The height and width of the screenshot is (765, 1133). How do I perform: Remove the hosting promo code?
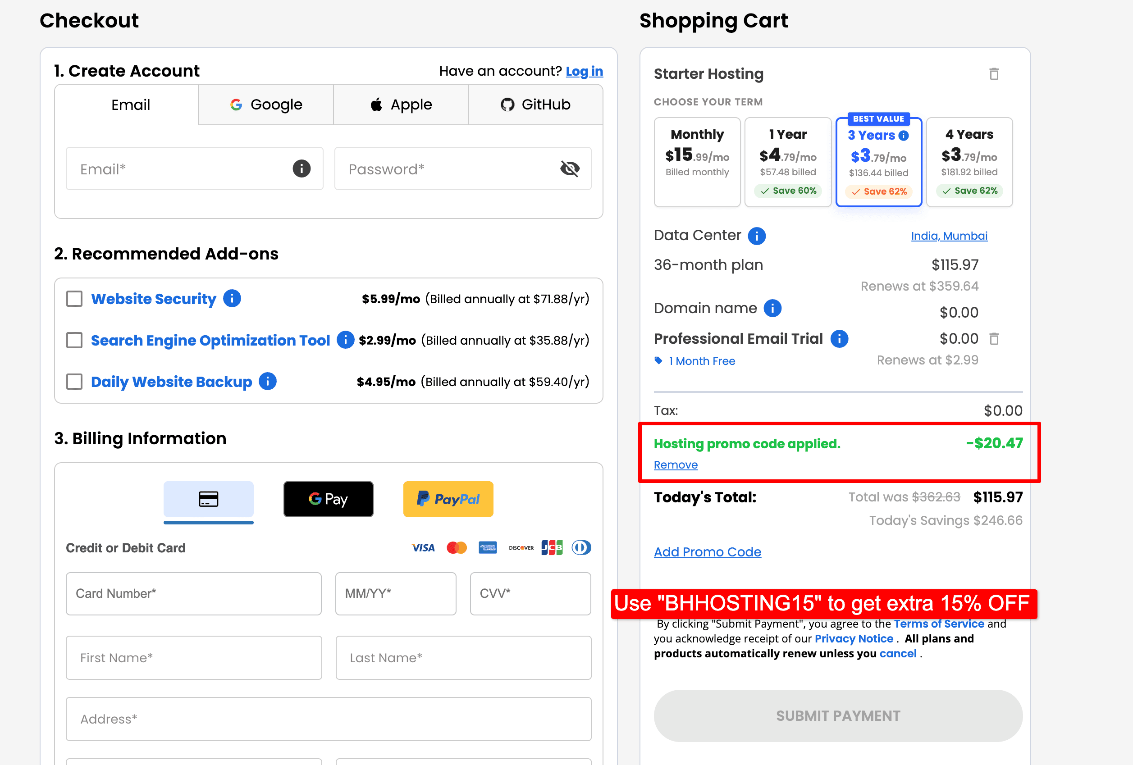pyautogui.click(x=675, y=465)
